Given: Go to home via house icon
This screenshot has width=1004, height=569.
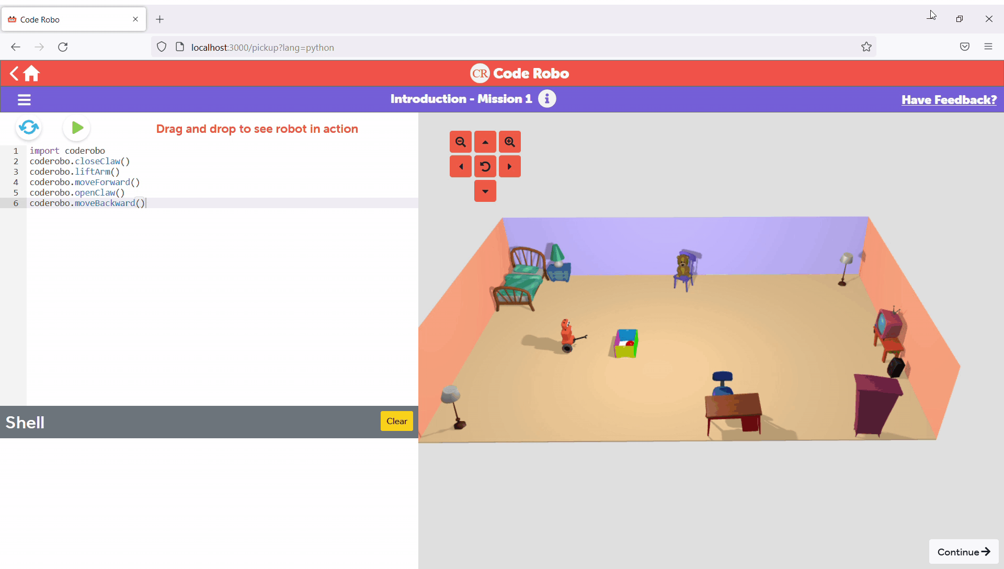Looking at the screenshot, I should 31,73.
